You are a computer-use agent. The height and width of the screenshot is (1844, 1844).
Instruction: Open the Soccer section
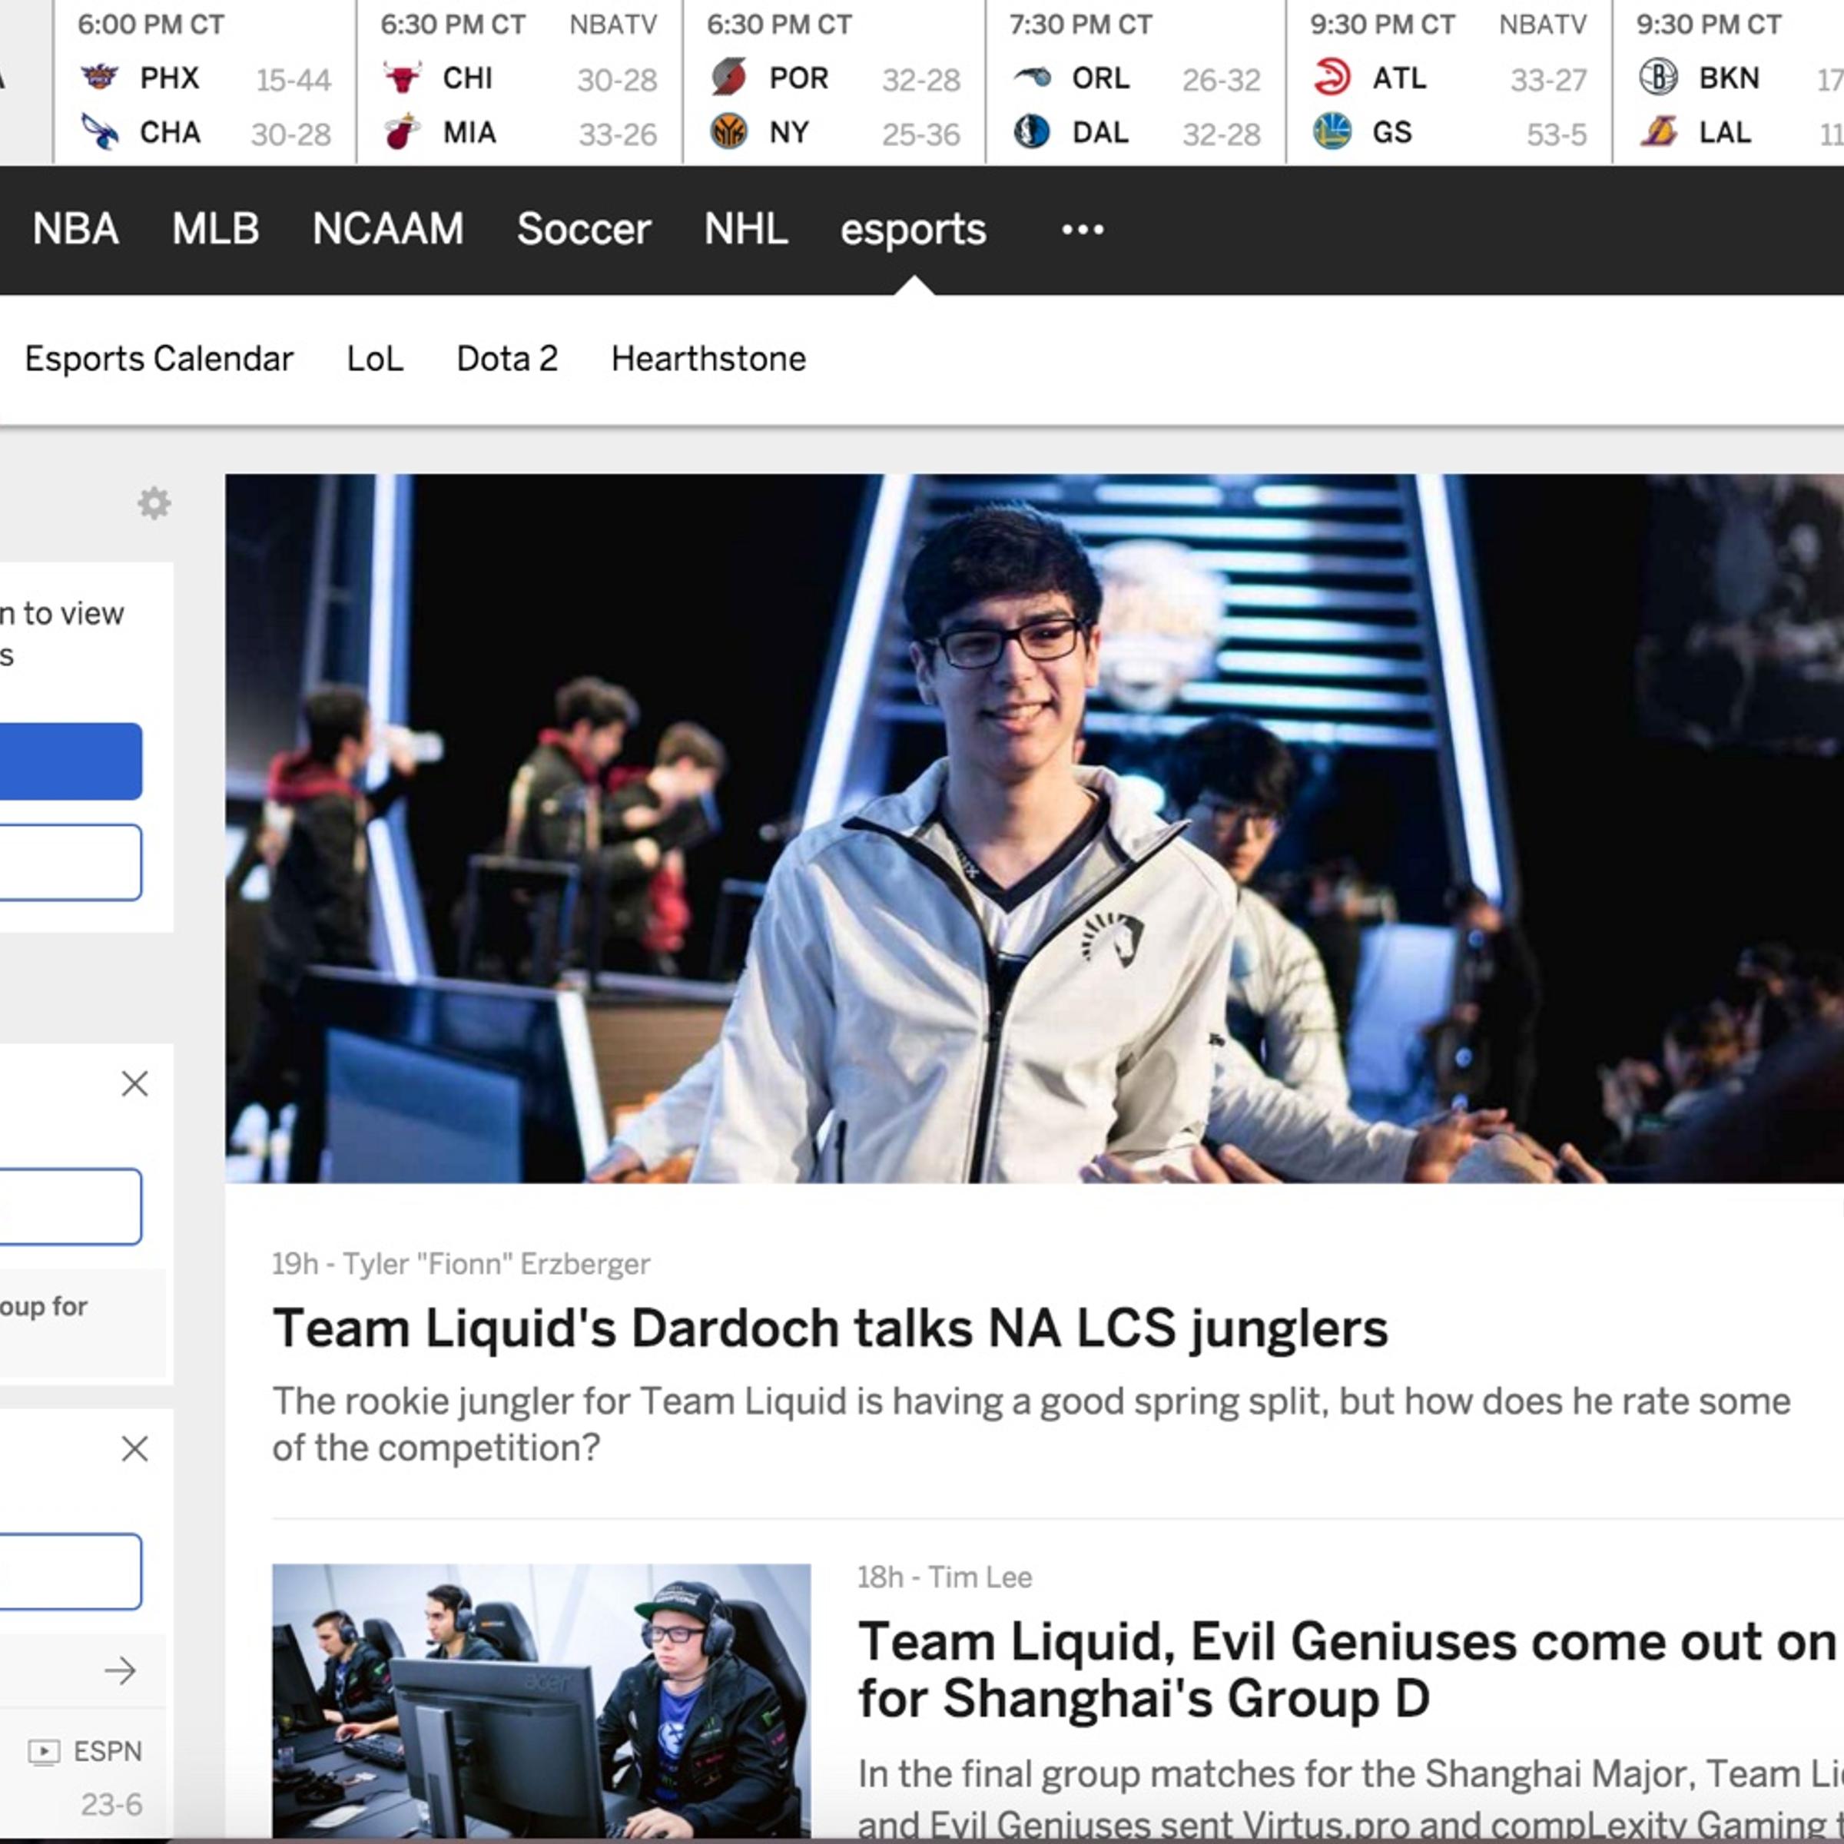(x=584, y=229)
